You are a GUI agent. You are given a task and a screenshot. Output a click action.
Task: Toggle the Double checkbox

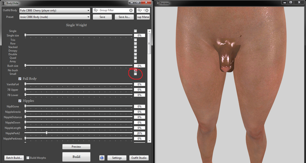pyautogui.click(x=136, y=54)
